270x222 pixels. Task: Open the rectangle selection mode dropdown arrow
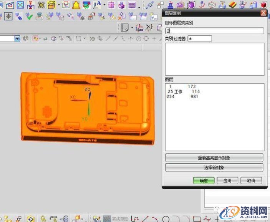(85, 38)
